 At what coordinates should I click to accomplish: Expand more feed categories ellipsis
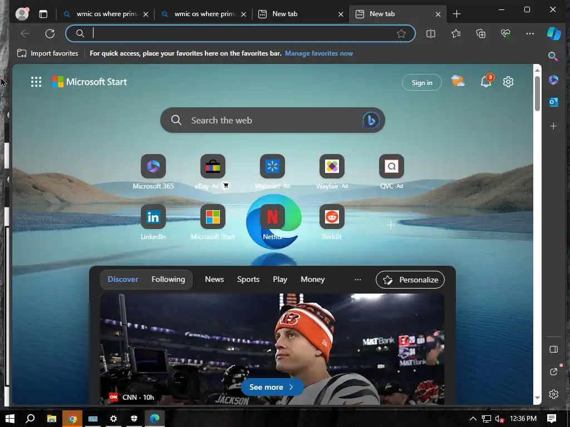358,279
